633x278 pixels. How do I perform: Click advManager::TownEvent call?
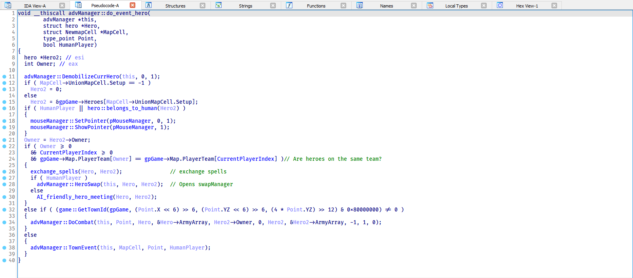click(x=64, y=248)
